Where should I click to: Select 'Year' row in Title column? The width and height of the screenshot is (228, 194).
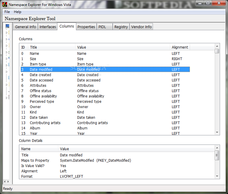[34, 133]
